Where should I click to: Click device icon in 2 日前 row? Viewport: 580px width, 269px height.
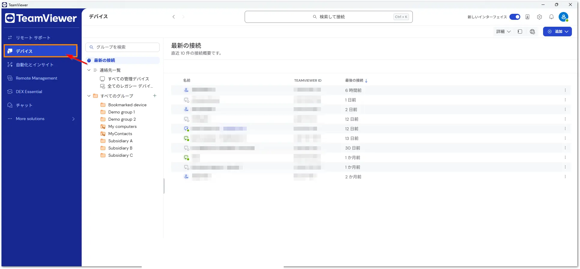(186, 109)
